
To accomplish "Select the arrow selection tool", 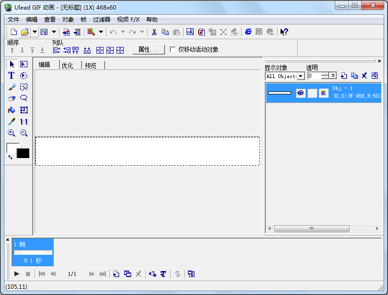I will click(x=12, y=64).
